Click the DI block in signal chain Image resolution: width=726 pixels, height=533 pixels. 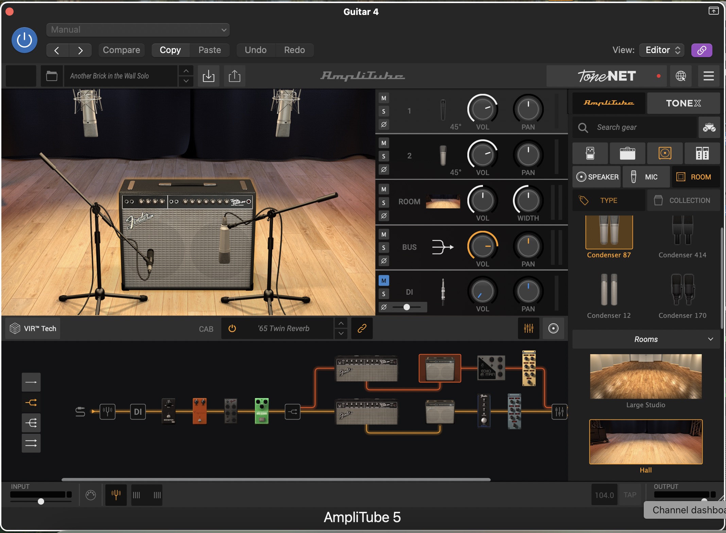tap(138, 412)
